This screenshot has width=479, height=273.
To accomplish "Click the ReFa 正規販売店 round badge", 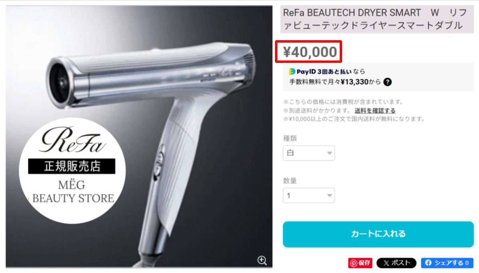I will coord(72,171).
